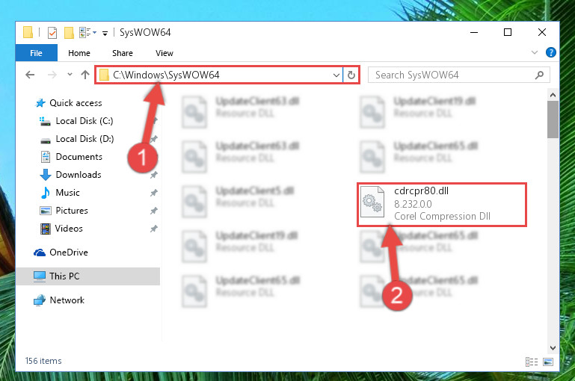This screenshot has width=575, height=381.
Task: Switch to details view in status bar
Action: pyautogui.click(x=532, y=362)
